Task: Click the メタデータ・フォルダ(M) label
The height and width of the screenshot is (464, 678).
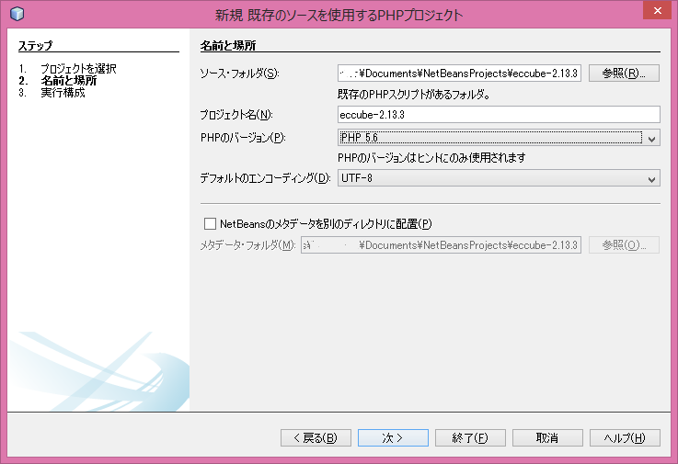Action: pos(247,245)
